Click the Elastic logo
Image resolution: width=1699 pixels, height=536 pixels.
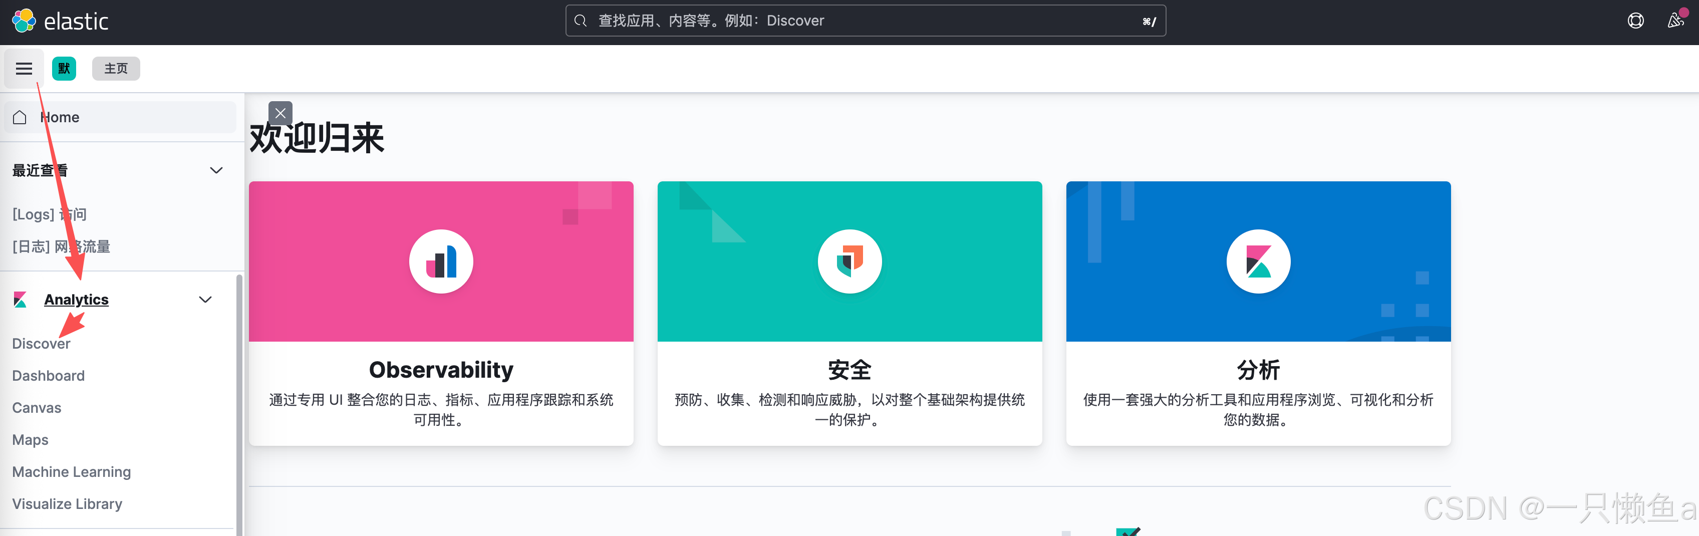[x=60, y=21]
